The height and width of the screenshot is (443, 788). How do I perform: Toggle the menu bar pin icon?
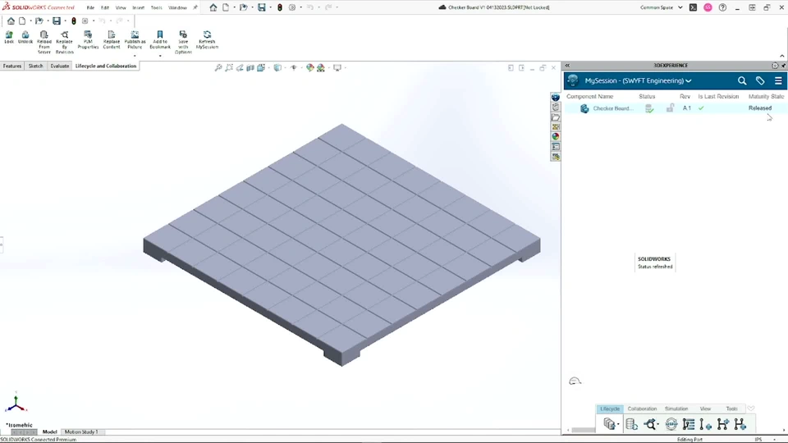point(195,7)
